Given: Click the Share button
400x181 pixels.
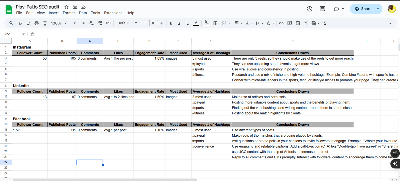Looking at the screenshot, I should [x=362, y=9].
